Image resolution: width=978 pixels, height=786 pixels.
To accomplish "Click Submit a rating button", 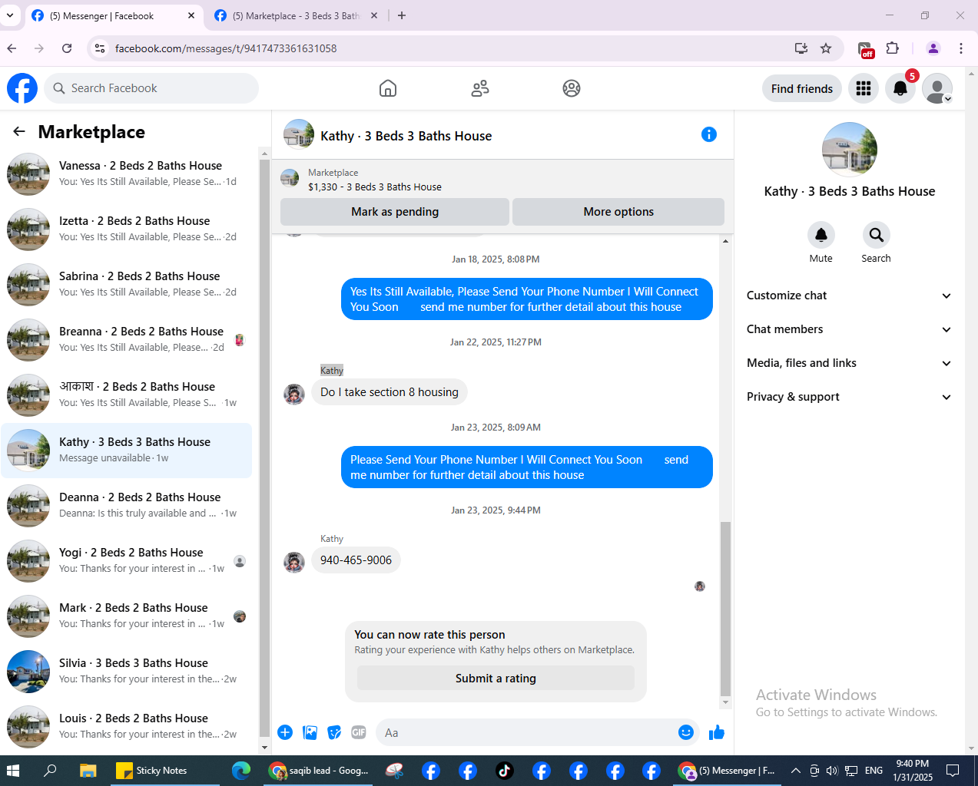I will [496, 679].
